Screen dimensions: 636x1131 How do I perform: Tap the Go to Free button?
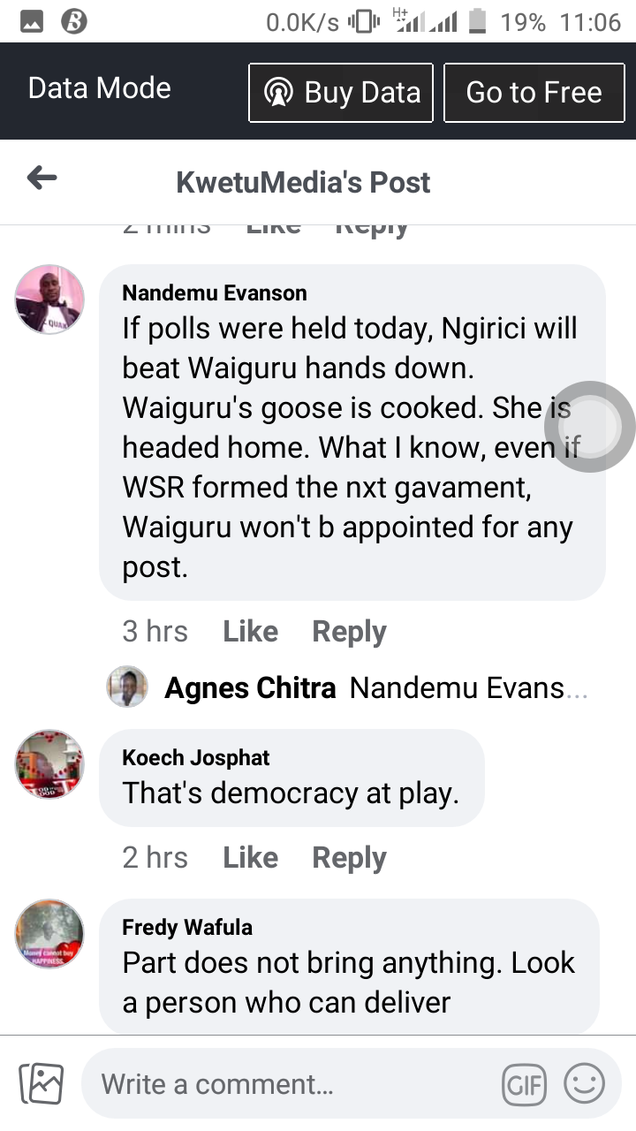coord(534,92)
